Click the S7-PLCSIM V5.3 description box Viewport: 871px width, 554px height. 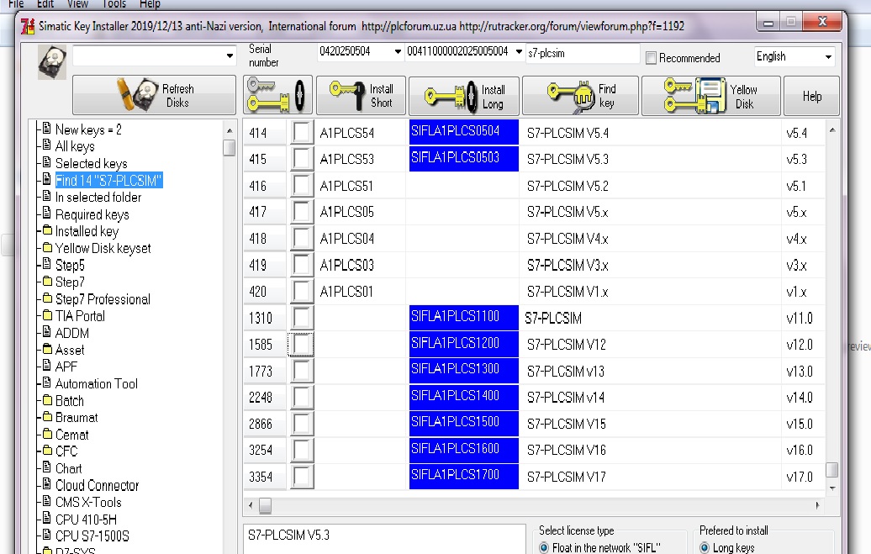pyautogui.click(x=384, y=538)
